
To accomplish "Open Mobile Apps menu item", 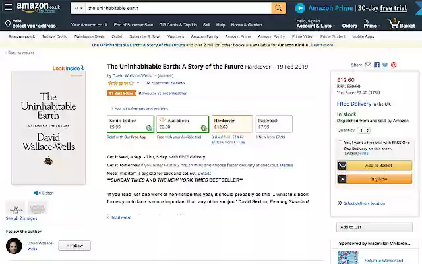I will (363, 36).
